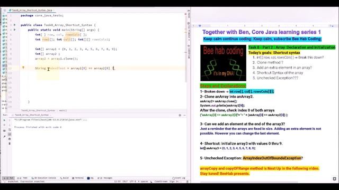
Task: Move down the stack trace with the down arrow
Action: coord(10,125)
